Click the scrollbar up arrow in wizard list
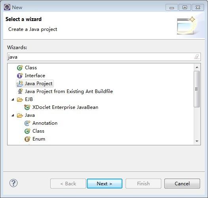 click(197, 67)
